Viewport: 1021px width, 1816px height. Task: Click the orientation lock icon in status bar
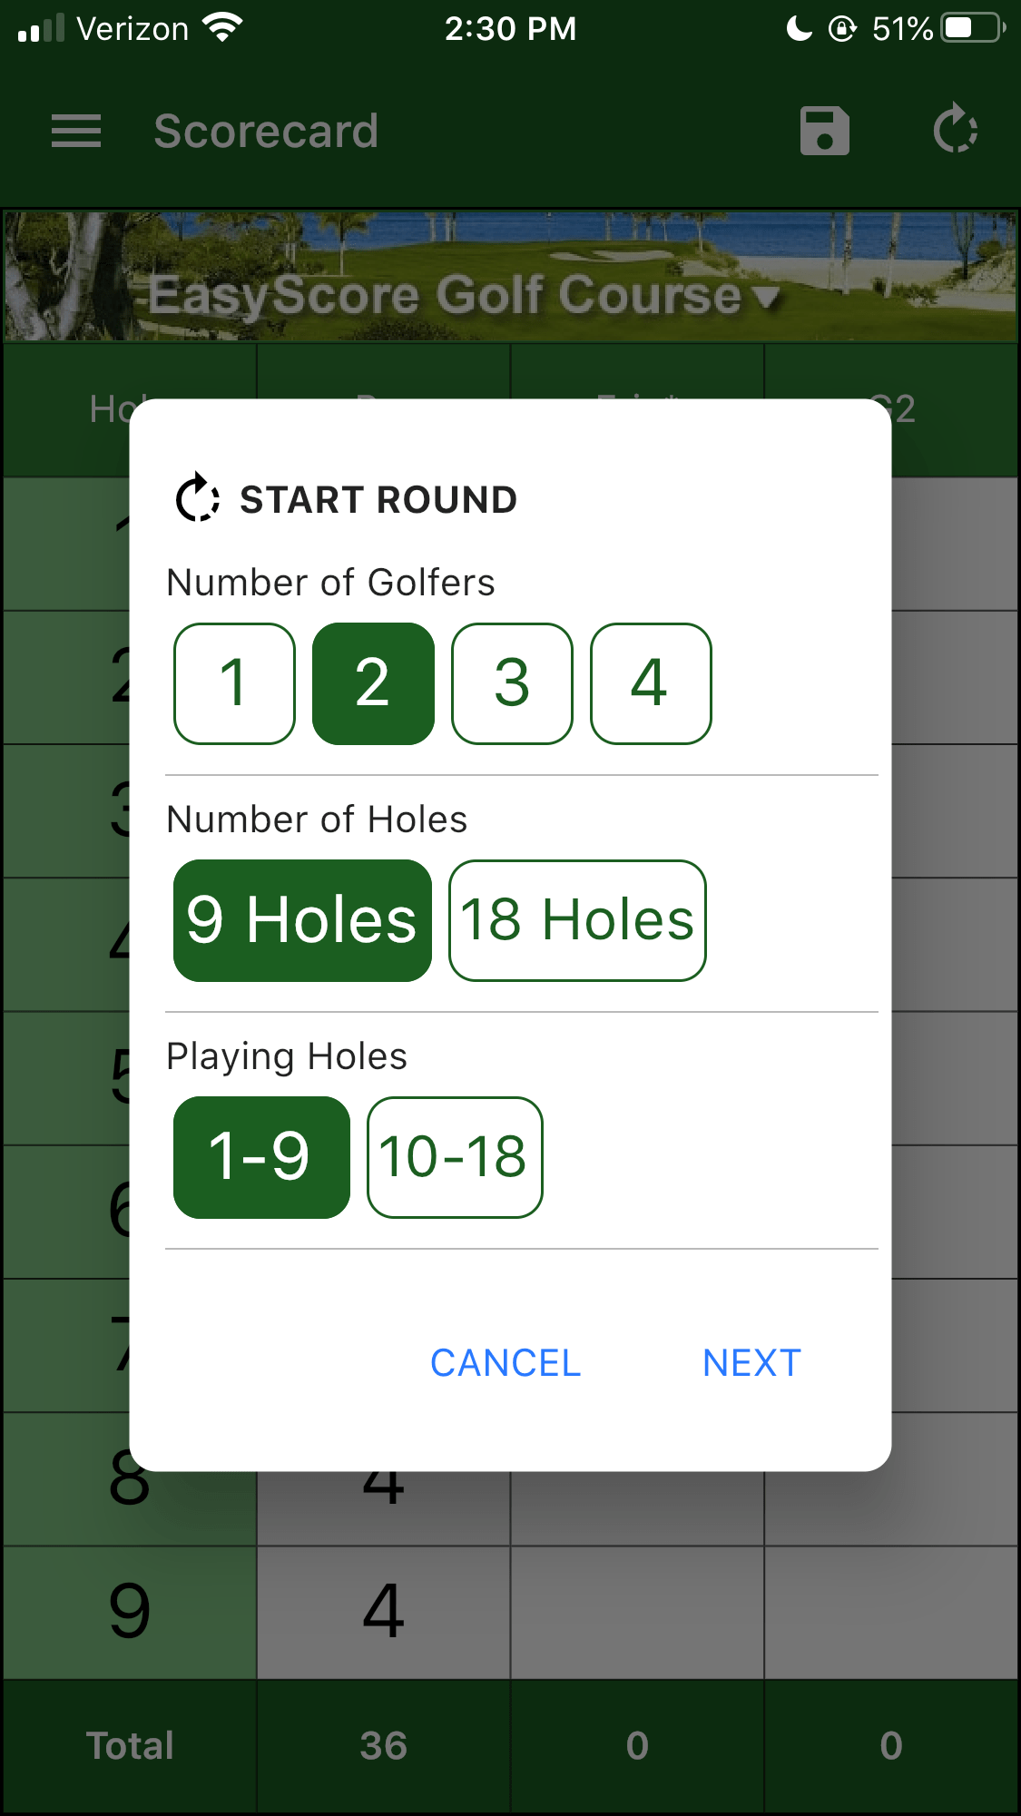pos(843,29)
